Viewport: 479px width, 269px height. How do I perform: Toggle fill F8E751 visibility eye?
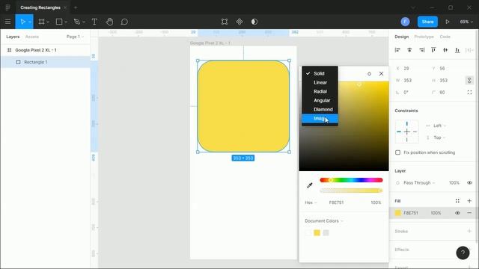click(x=457, y=213)
